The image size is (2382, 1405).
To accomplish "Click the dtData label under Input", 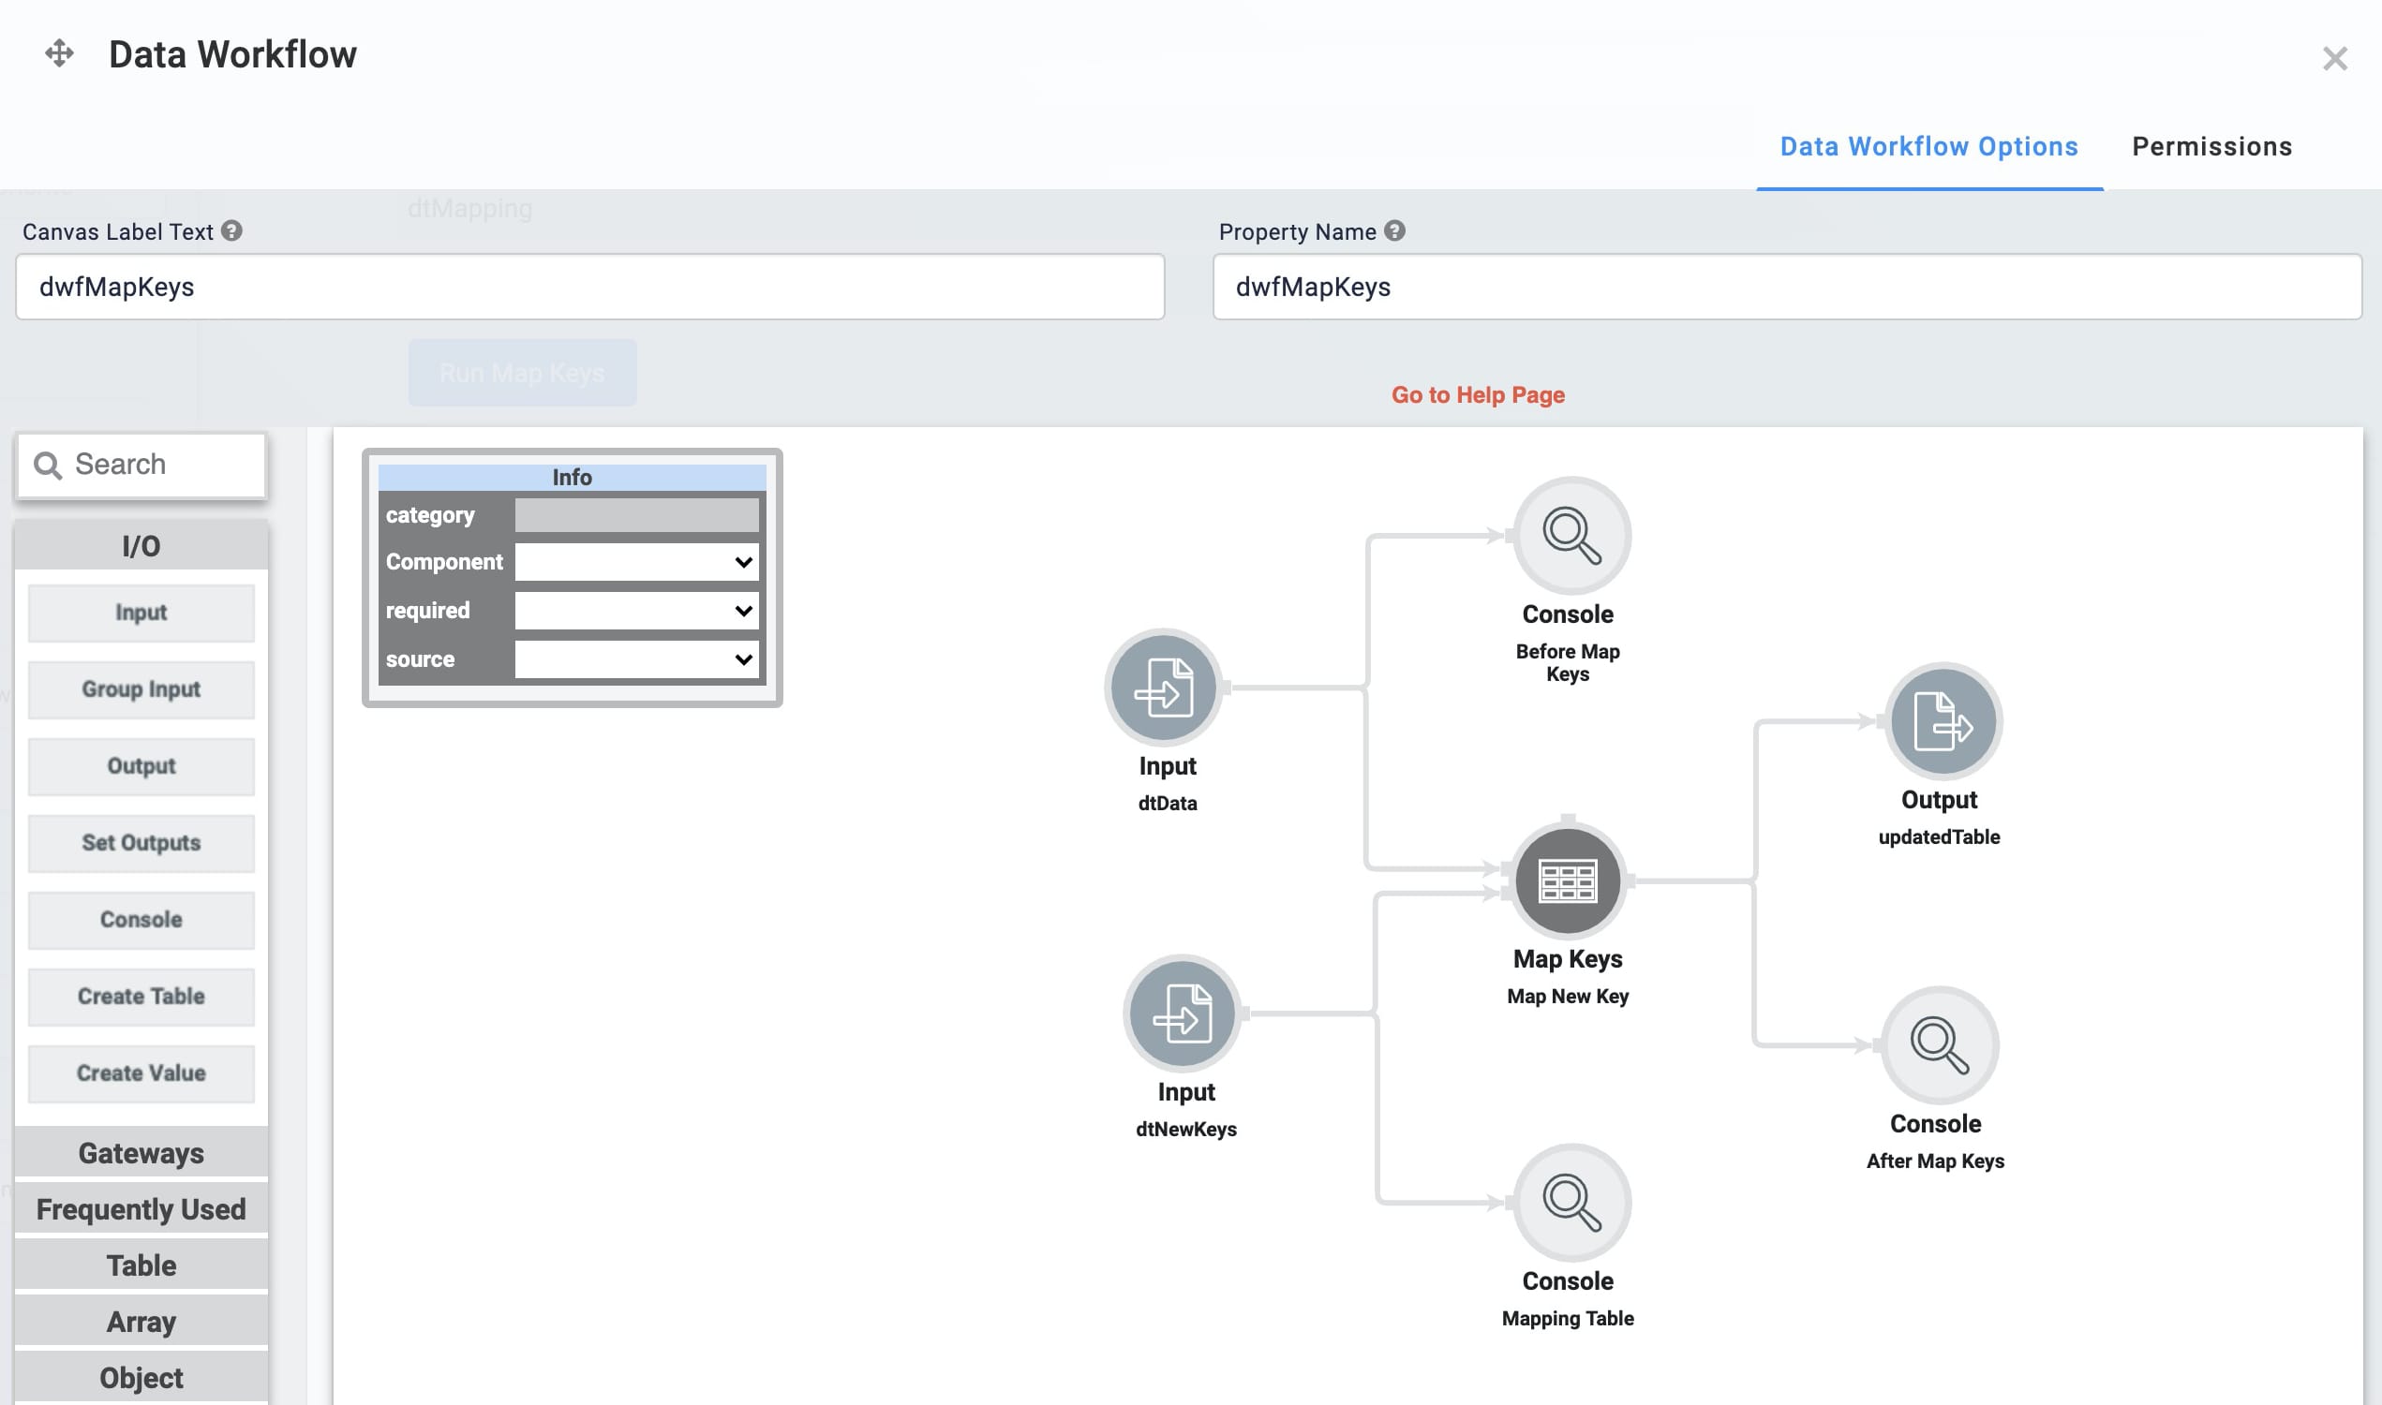I will tap(1167, 803).
